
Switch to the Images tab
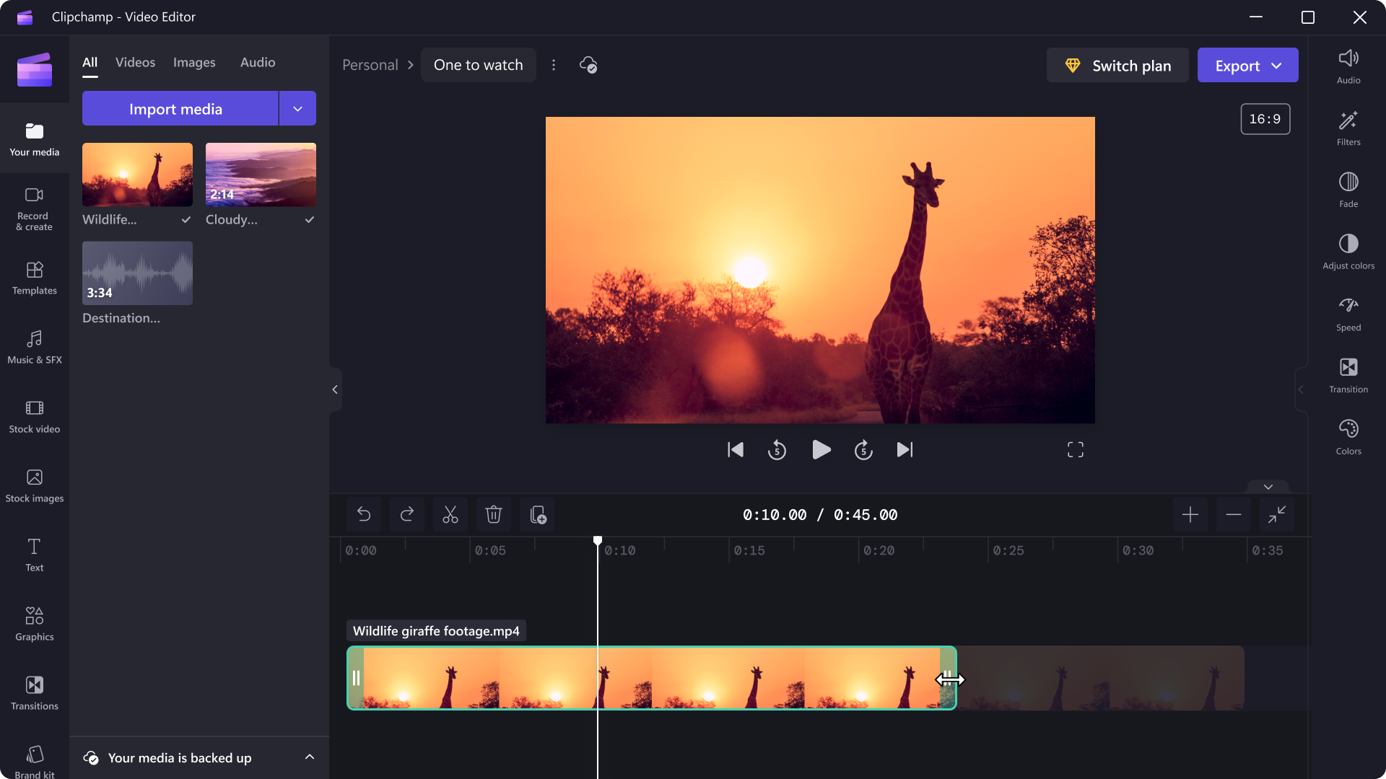coord(194,61)
